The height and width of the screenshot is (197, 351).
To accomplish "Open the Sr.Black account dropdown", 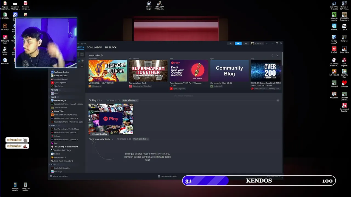I will (257, 44).
